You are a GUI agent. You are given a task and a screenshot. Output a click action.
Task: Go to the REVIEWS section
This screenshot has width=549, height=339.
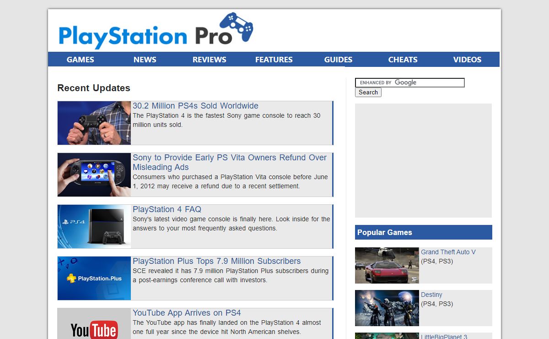pyautogui.click(x=210, y=60)
